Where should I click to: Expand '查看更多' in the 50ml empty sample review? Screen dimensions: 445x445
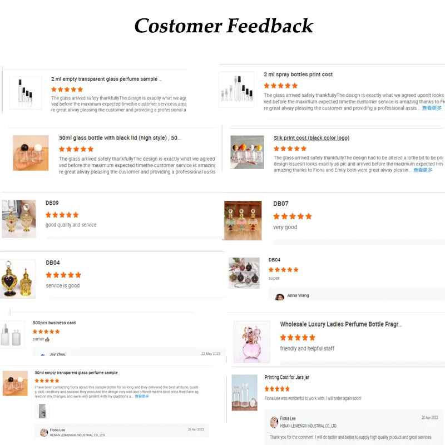coord(142,397)
